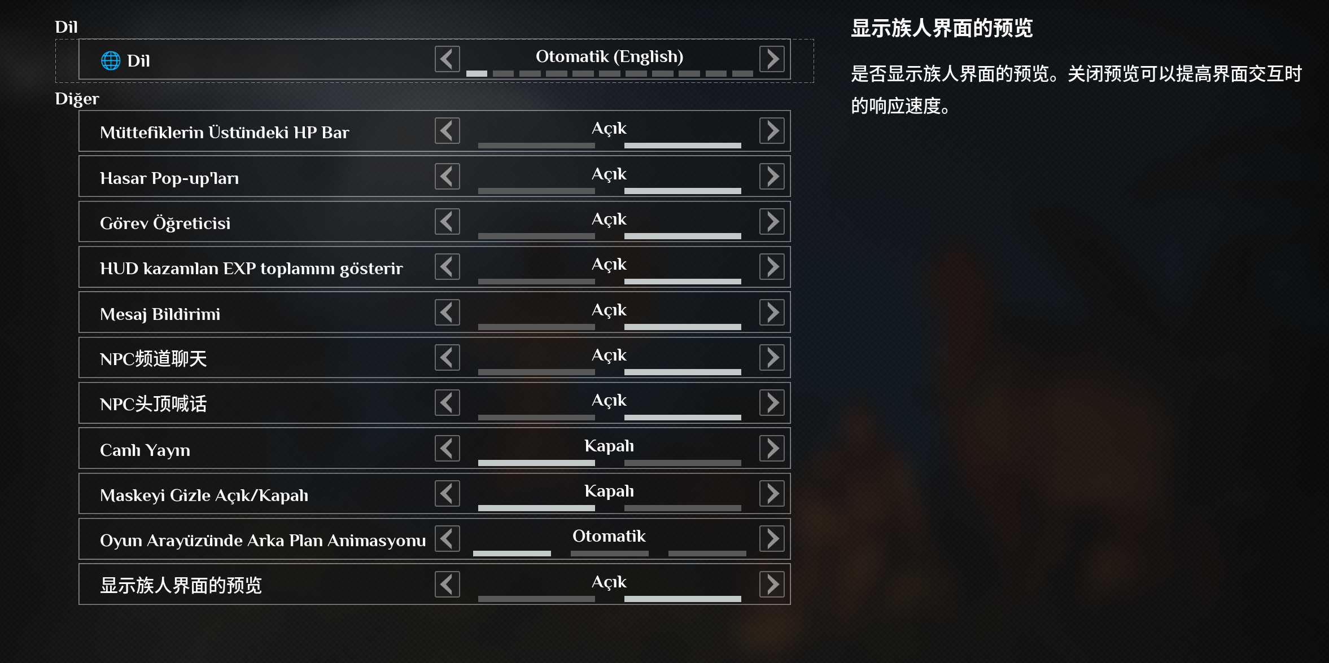Select the 显示族人界面的预览 setting row
Viewport: 1329px width, 663px height.
181,585
